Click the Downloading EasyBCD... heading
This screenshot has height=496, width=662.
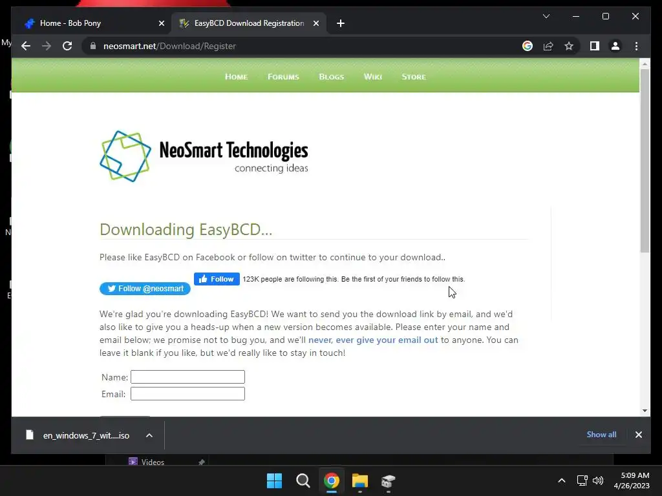coord(186,229)
